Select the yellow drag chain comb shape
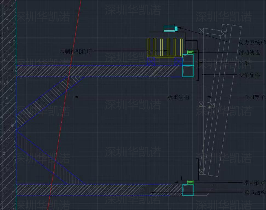The image size is (266, 210). [x=165, y=48]
